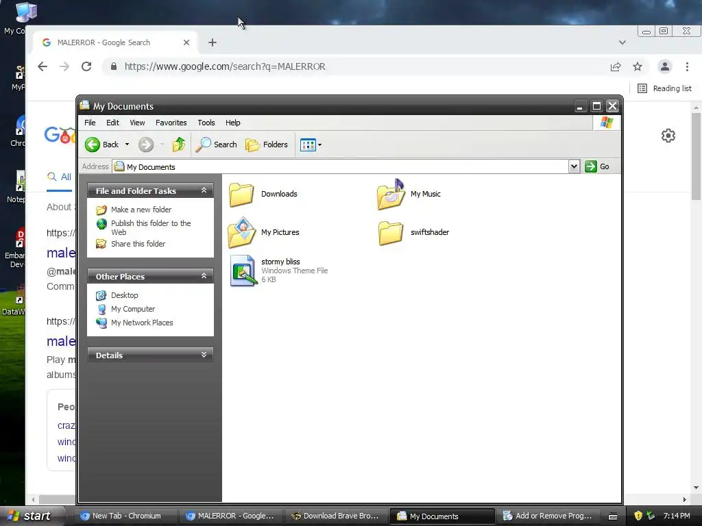This screenshot has width=702, height=526.
Task: Open the Chromium profile avatar
Action: pyautogui.click(x=665, y=66)
